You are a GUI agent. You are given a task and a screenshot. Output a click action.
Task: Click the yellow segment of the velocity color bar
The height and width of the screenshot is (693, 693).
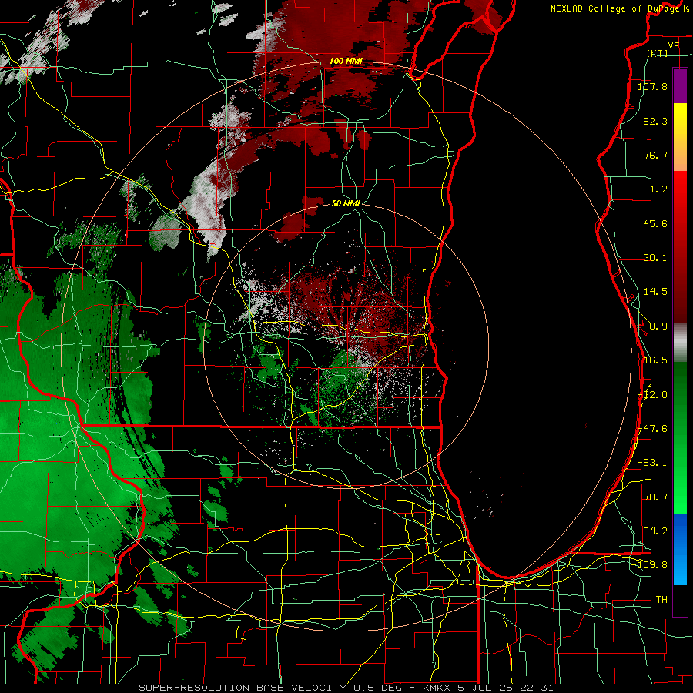680,121
